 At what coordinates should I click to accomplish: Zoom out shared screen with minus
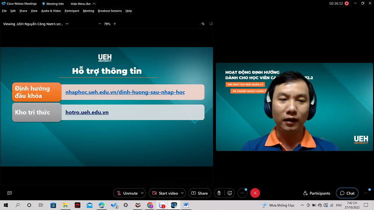pyautogui.click(x=100, y=24)
